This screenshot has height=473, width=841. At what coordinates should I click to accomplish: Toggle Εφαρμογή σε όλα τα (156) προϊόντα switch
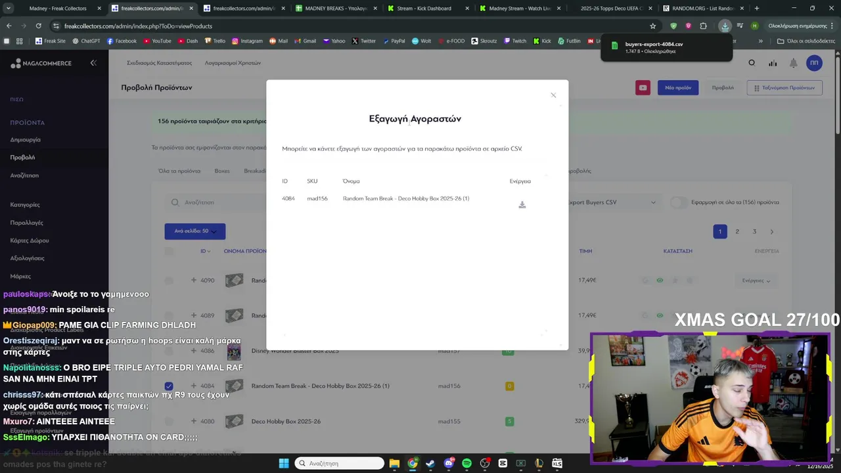679,202
